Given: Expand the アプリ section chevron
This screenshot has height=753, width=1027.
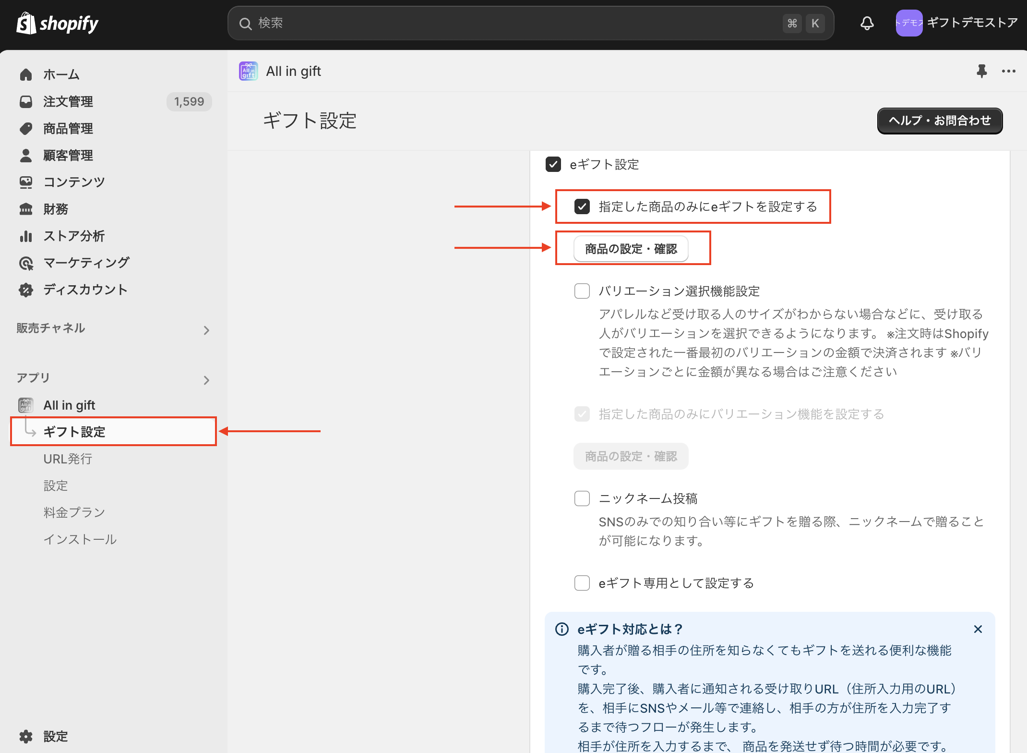Looking at the screenshot, I should 206,380.
